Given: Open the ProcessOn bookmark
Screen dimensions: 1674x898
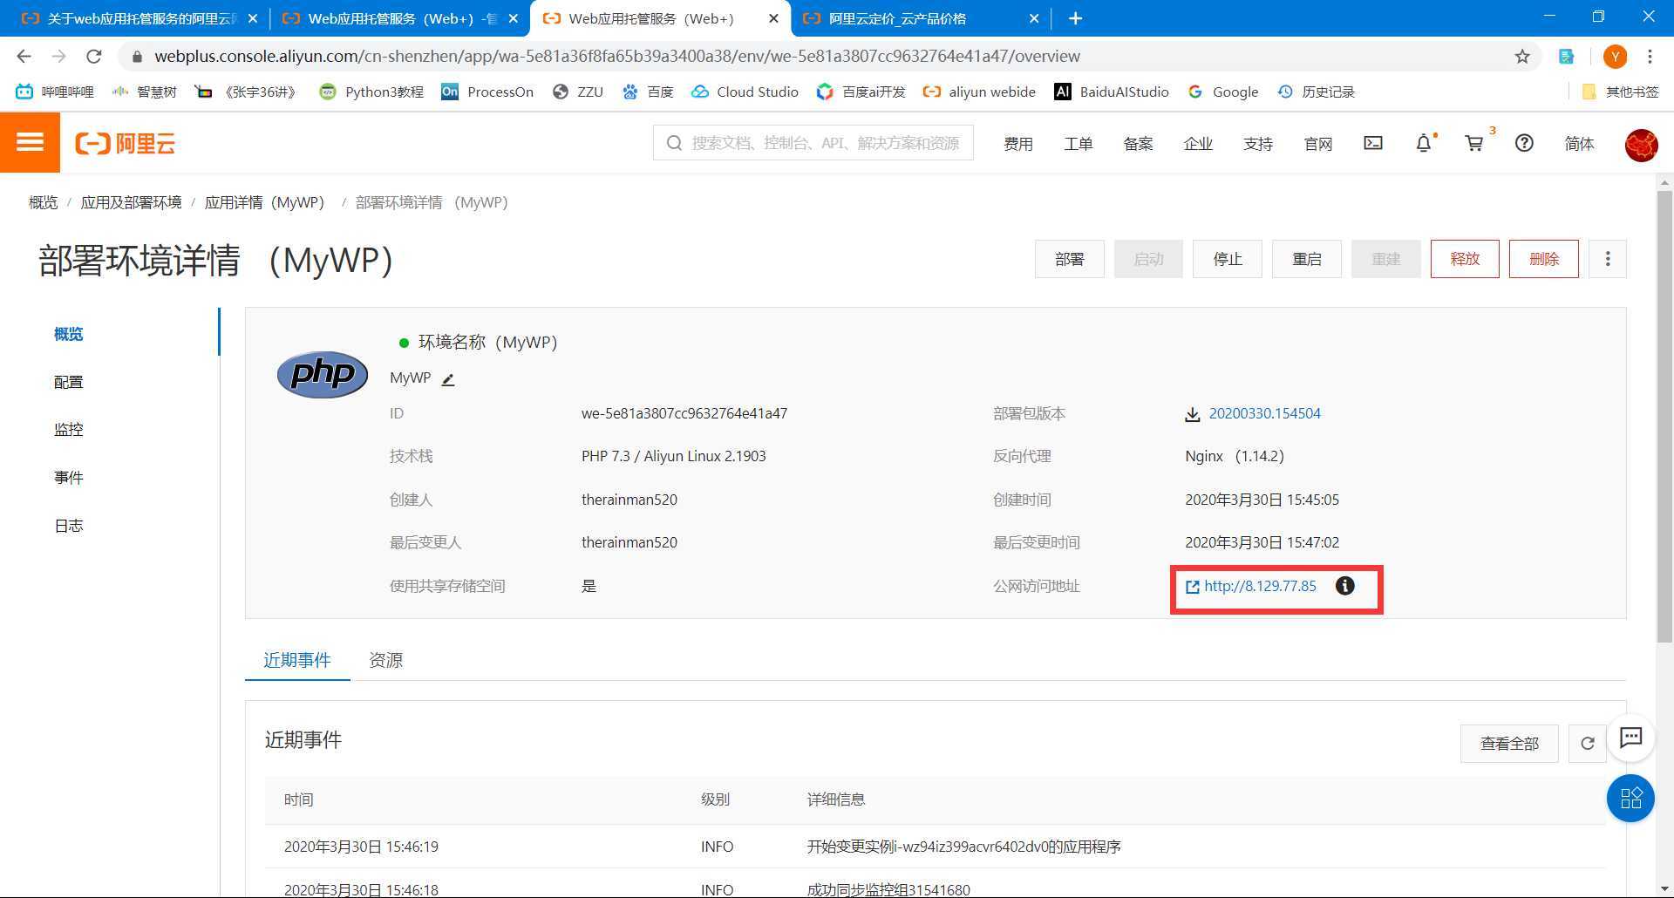Looking at the screenshot, I should [x=487, y=92].
